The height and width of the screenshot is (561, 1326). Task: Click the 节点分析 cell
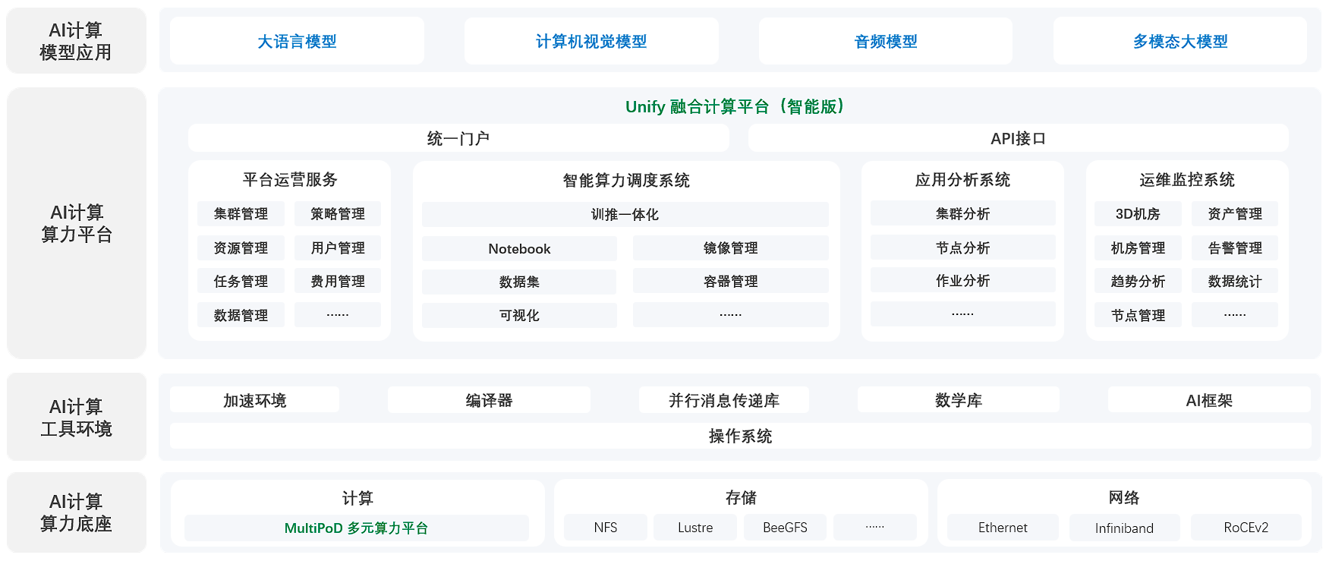coord(963,247)
